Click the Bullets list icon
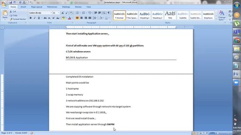The width and height of the screenshot is (241, 135). [x=77, y=13]
